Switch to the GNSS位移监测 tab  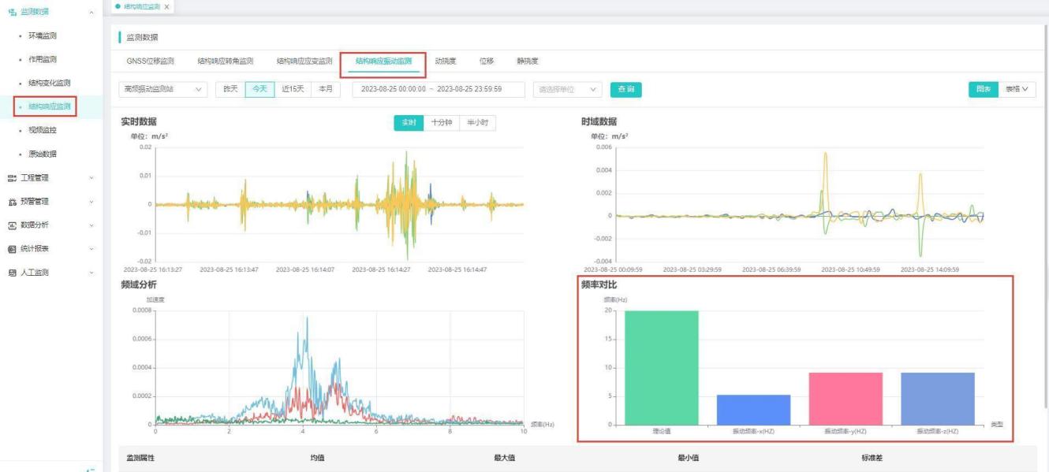(150, 61)
